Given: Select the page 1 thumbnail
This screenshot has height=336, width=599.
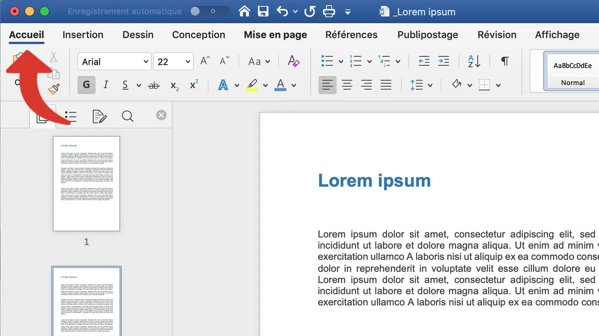Looking at the screenshot, I should pos(86,183).
